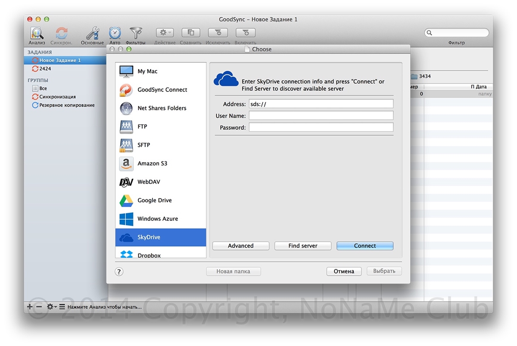The image size is (517, 346).
Task: Click into the User Name field
Action: [x=321, y=116]
